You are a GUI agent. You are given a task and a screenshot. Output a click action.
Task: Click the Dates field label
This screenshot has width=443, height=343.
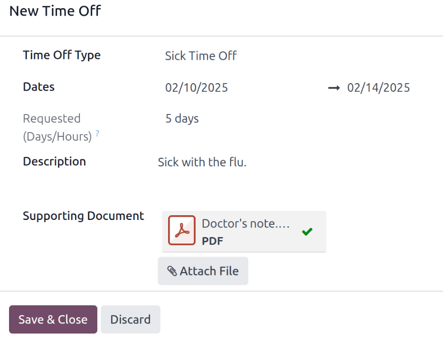coord(38,87)
